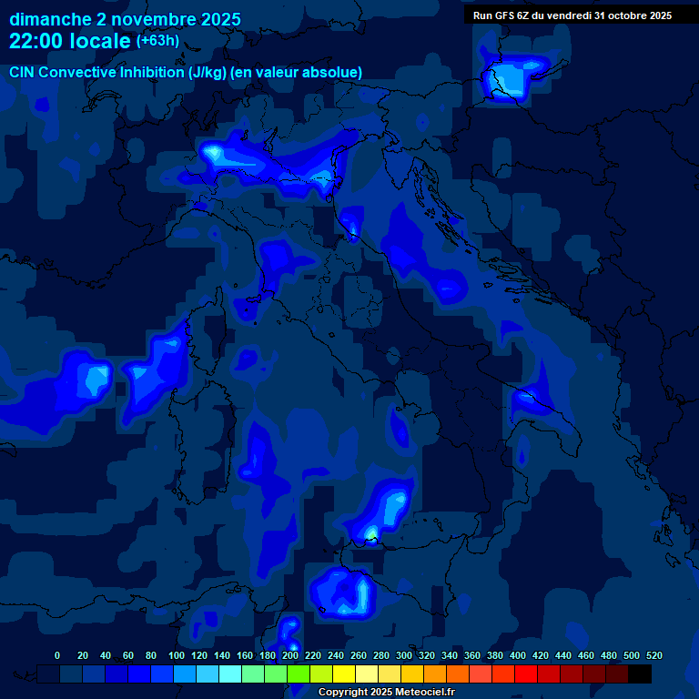Click the legend value '520'
This screenshot has width=699, height=699.
tap(654, 655)
